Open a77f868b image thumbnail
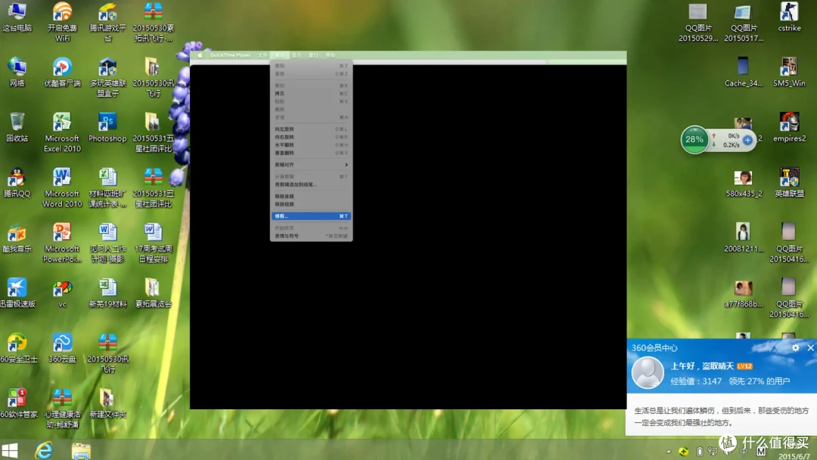This screenshot has height=460, width=817. coord(743,294)
